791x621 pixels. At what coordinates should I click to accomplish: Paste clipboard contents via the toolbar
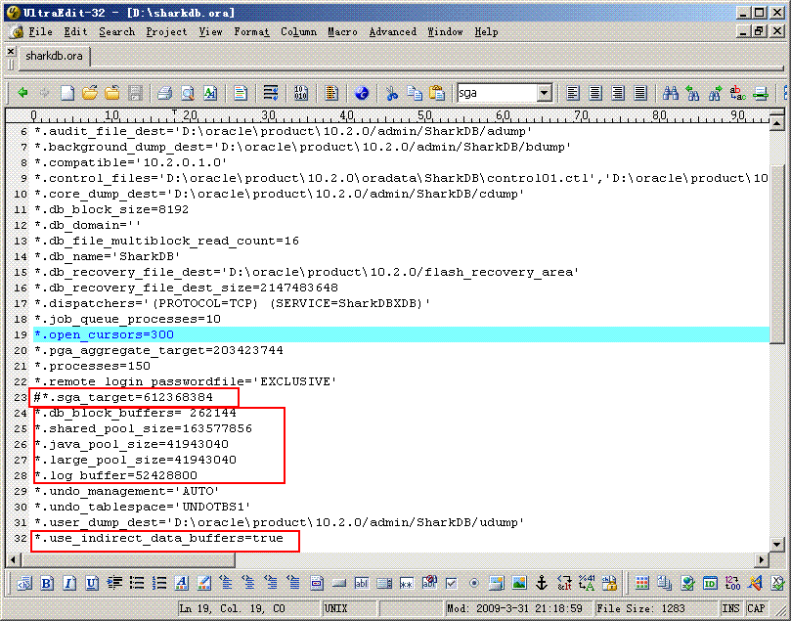[x=435, y=94]
